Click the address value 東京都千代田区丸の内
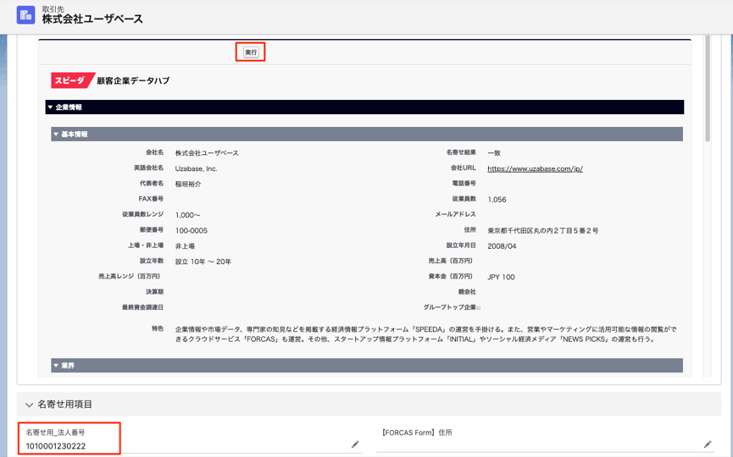 pos(542,230)
